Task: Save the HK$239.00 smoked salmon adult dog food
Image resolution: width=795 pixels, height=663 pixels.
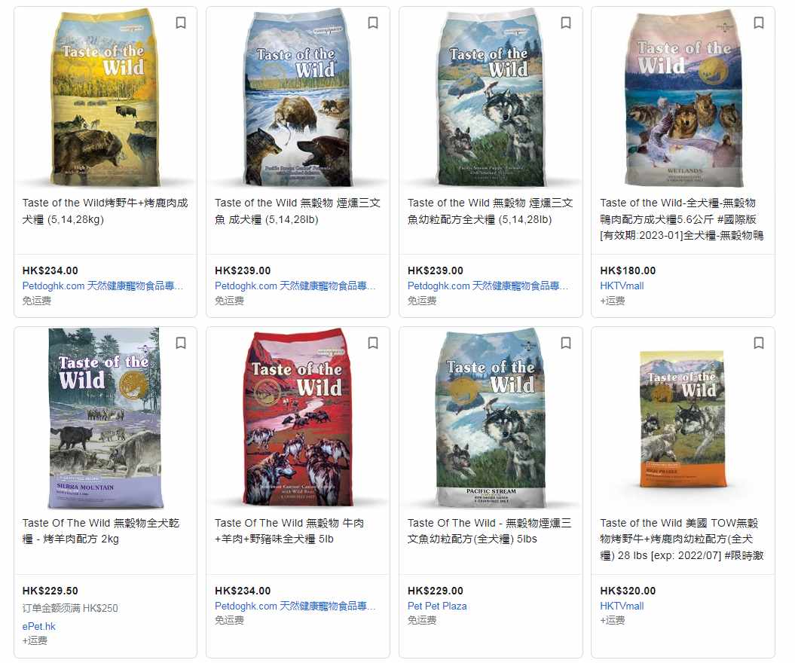Action: click(x=373, y=23)
